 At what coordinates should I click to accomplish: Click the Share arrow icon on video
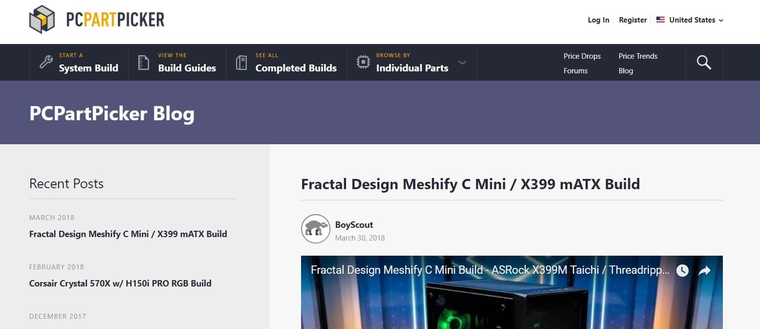pos(704,270)
